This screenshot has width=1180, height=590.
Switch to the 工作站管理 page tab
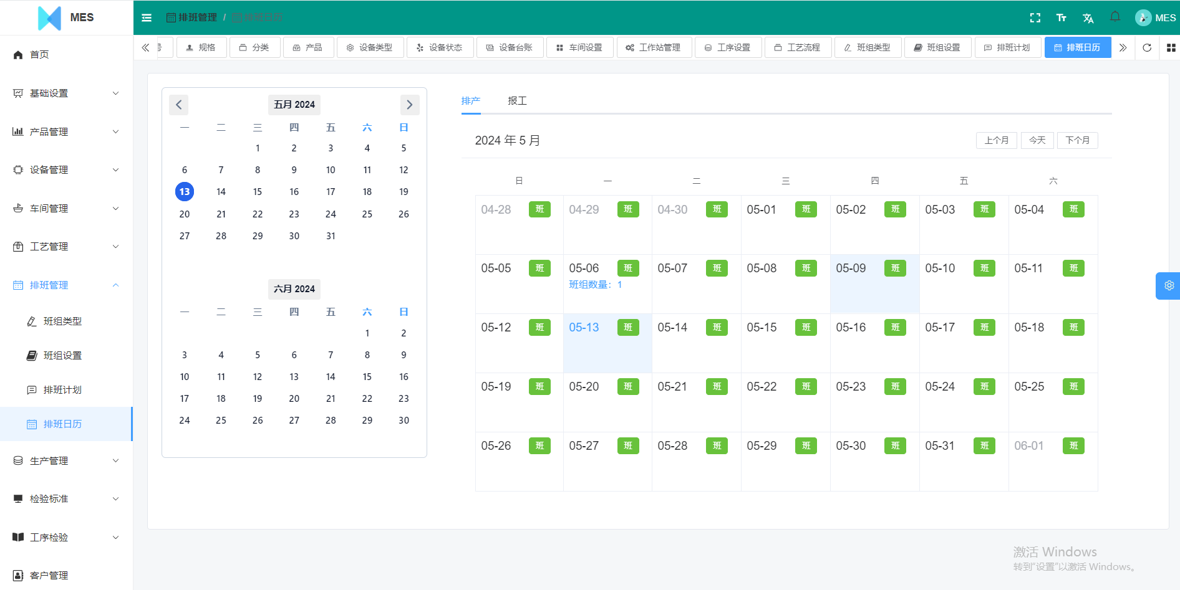654,47
